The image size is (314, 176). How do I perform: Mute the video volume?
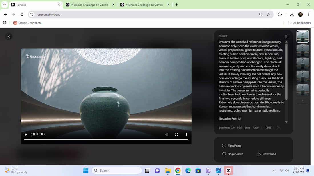167,134
